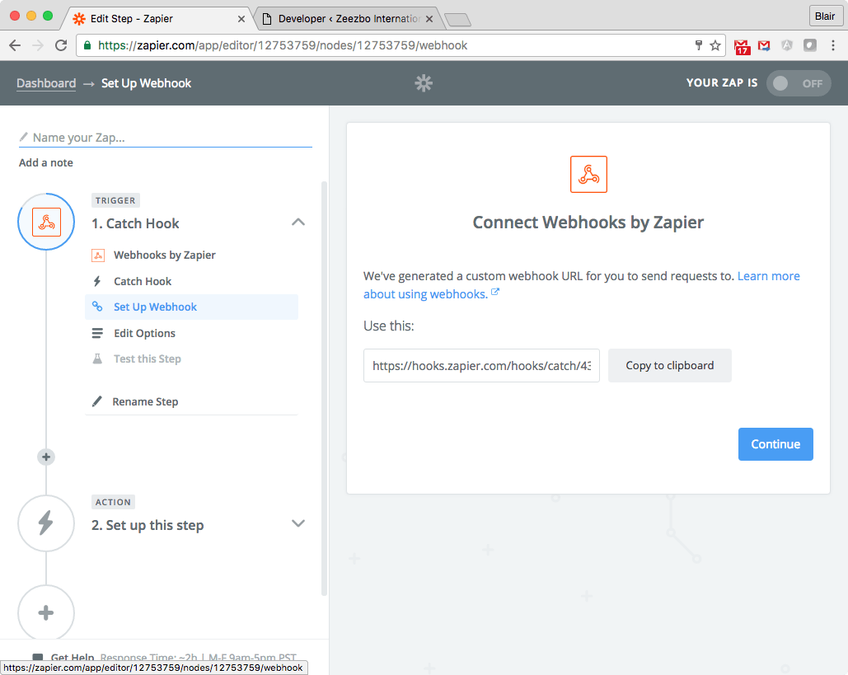The width and height of the screenshot is (848, 675).
Task: Go back in browser history
Action: pos(15,45)
